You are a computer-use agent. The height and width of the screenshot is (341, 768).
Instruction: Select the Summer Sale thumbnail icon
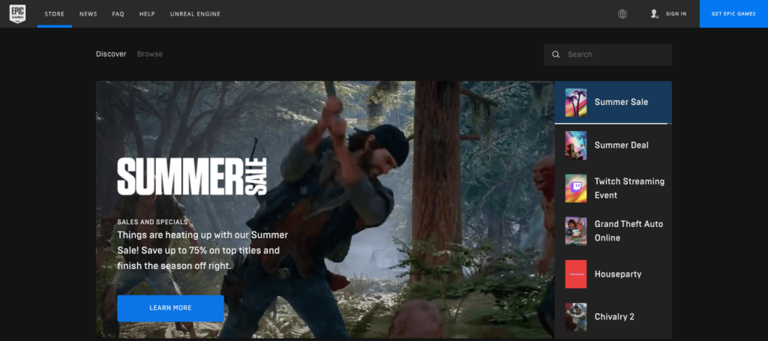[x=576, y=102]
